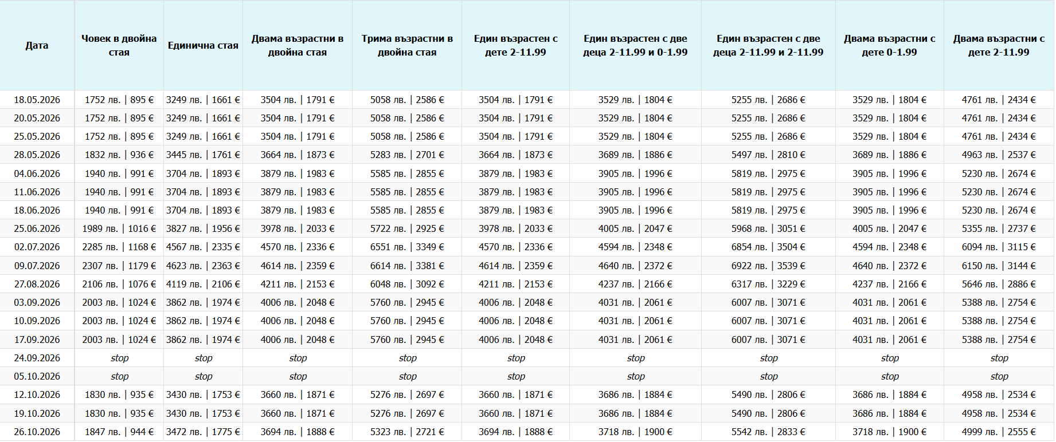Viewport: 1056px width, 442px height.
Task: Select the price 1847 лв. | 944 €
Action: (119, 432)
